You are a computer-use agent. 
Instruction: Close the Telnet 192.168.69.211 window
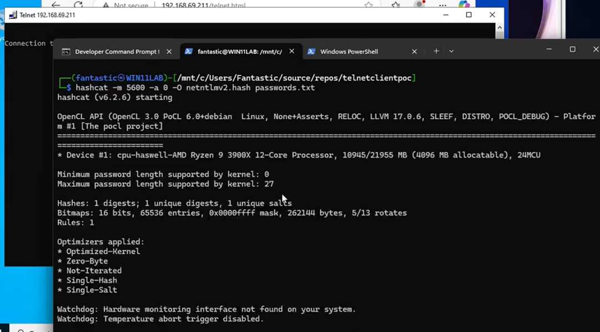click(x=492, y=15)
